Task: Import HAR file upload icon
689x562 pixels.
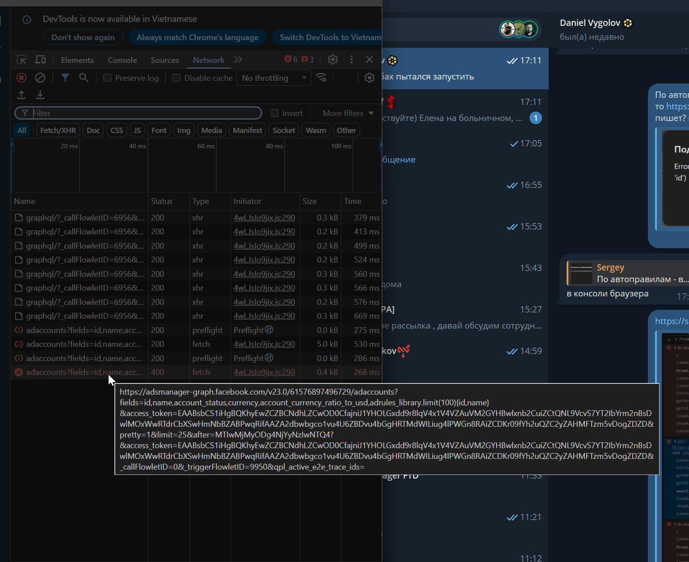Action: tap(21, 95)
